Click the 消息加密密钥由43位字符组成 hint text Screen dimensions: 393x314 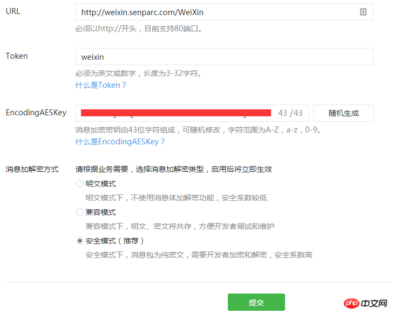click(198, 130)
